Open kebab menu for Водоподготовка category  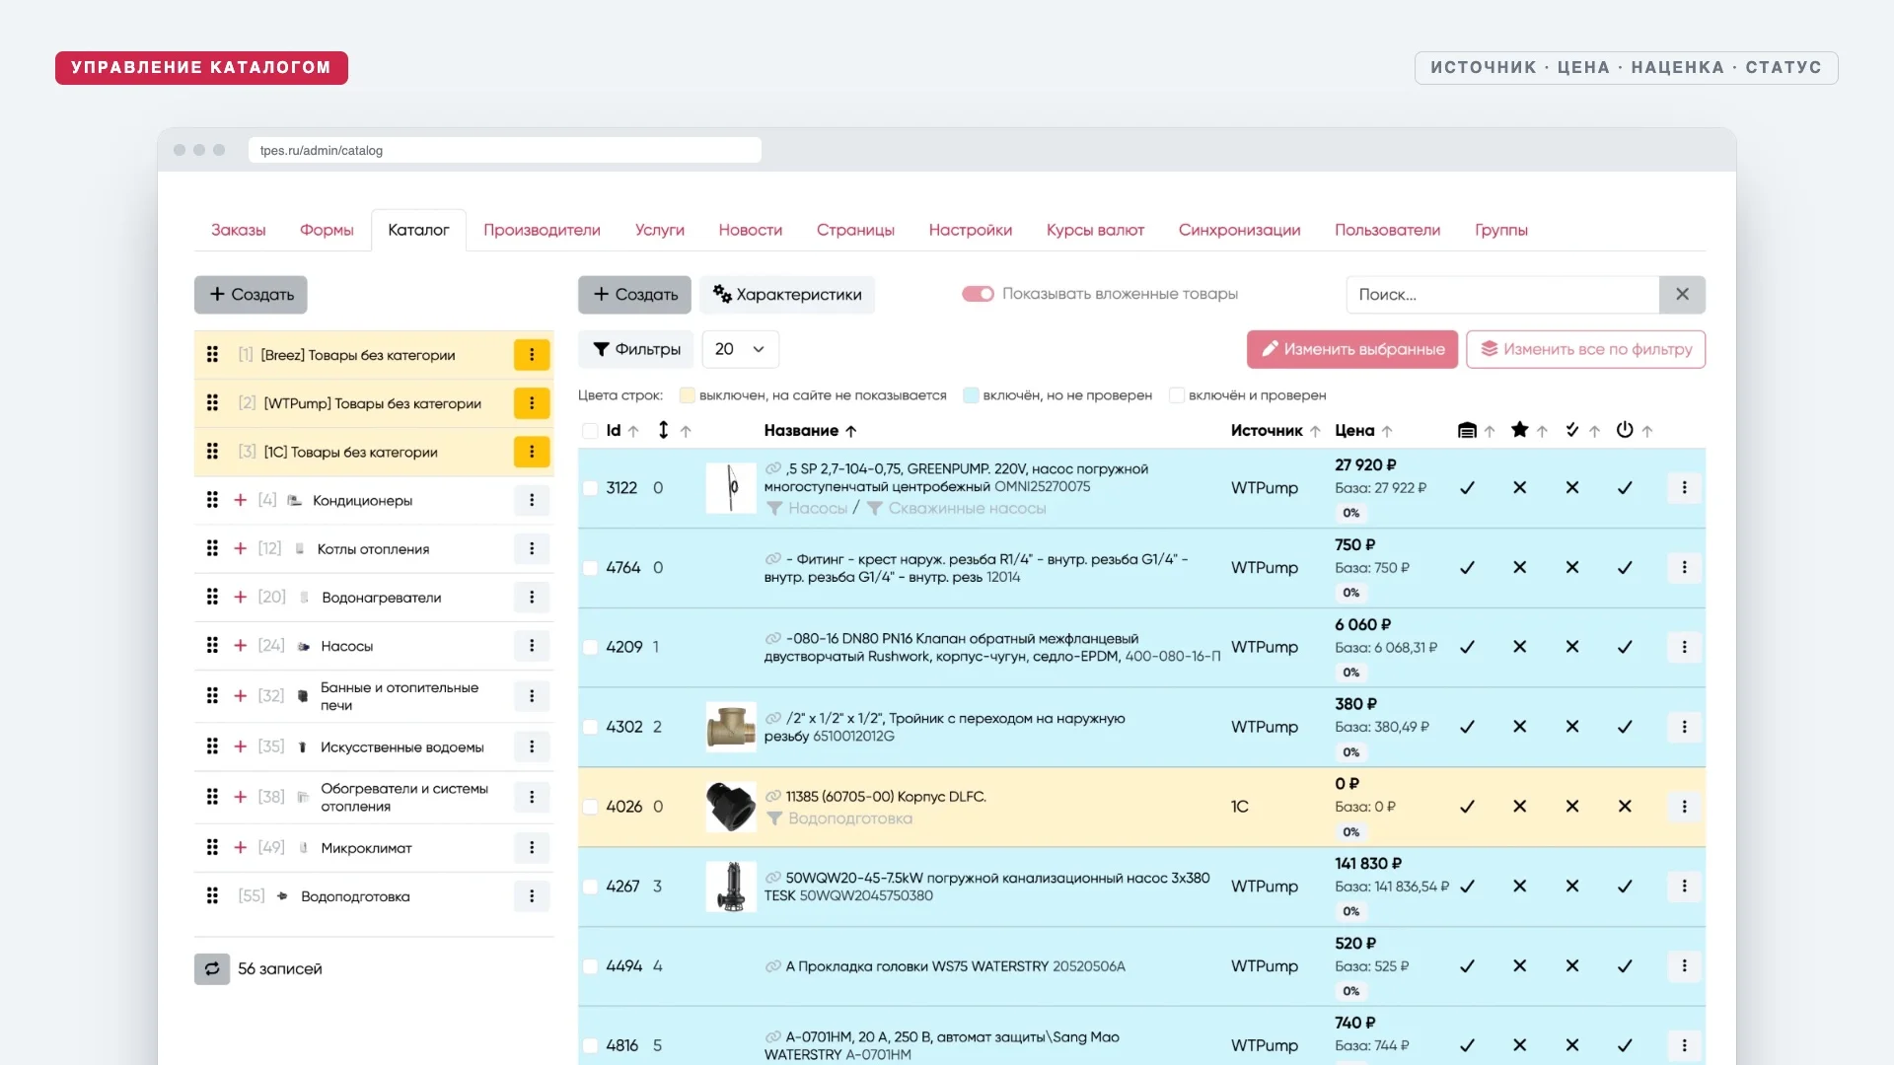(531, 896)
